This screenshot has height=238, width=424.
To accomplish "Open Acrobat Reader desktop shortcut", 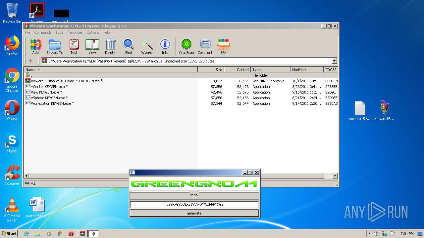I will (x=37, y=13).
